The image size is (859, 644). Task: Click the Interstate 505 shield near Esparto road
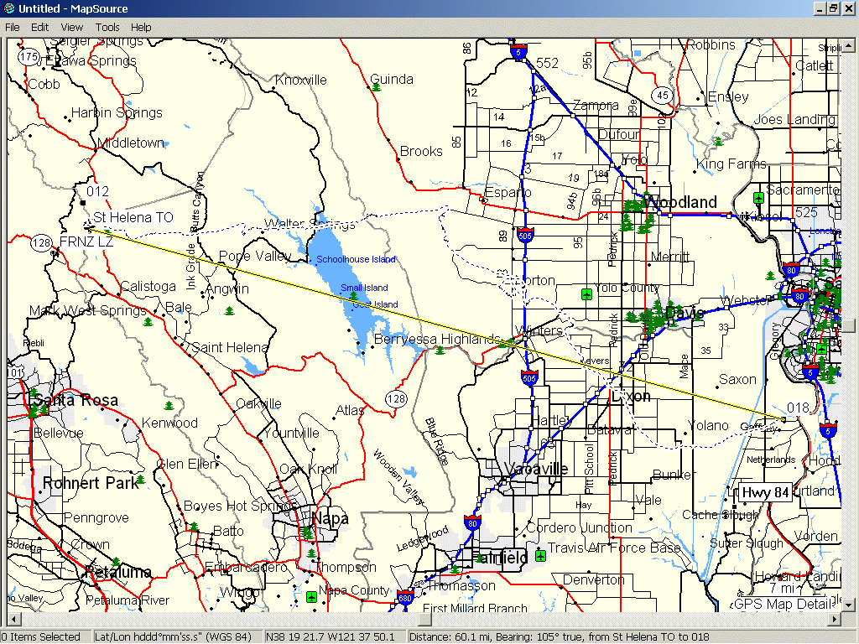click(525, 235)
